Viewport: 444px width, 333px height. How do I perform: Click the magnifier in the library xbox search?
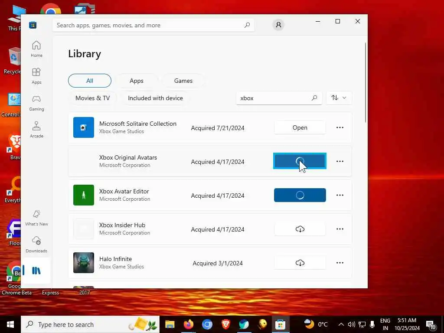pos(314,98)
